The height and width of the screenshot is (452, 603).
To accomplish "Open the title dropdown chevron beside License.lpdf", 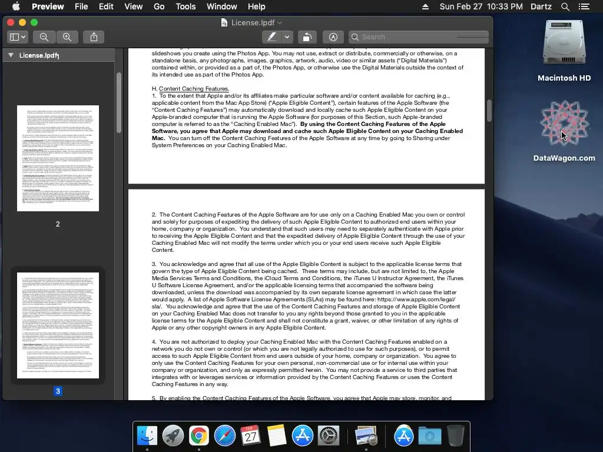I will (280, 23).
